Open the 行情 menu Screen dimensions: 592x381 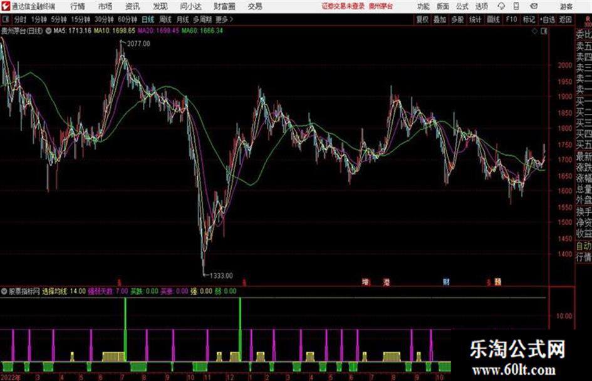pyautogui.click(x=78, y=6)
